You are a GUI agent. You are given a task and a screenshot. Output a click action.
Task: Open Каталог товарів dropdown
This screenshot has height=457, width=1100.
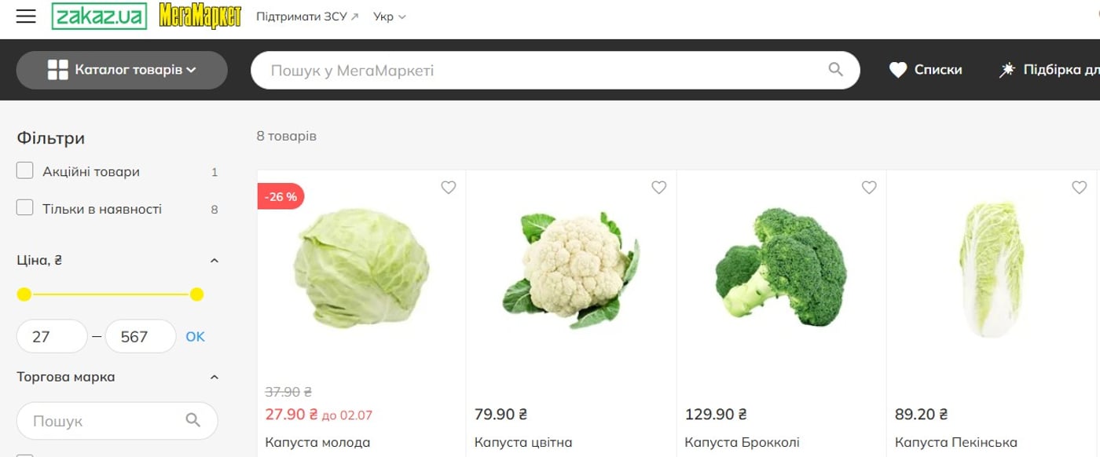tap(122, 70)
